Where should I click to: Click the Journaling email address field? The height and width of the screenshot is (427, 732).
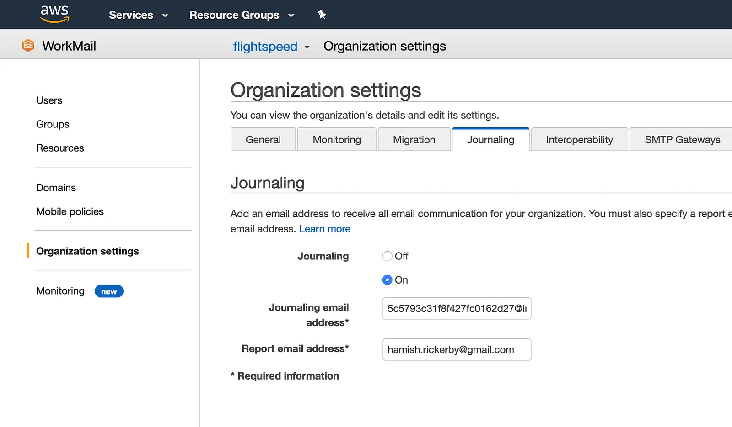pos(457,308)
